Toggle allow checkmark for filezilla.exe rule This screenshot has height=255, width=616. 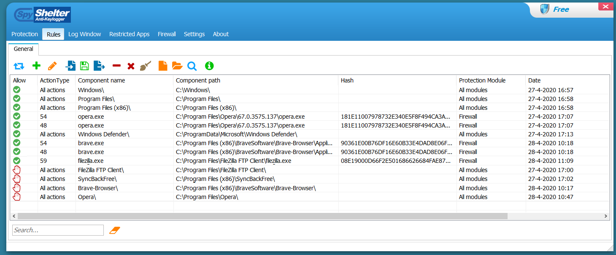(17, 160)
